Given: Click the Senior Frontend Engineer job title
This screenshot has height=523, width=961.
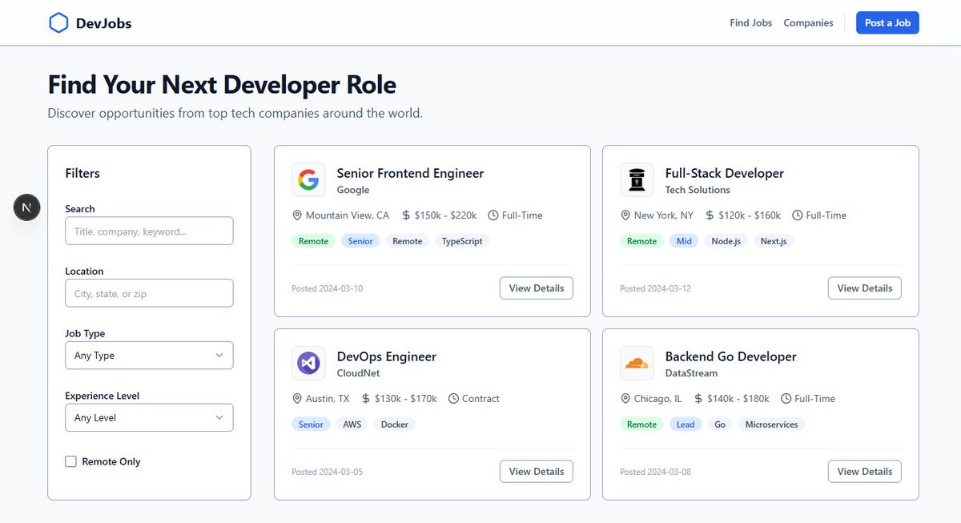Looking at the screenshot, I should coord(410,173).
